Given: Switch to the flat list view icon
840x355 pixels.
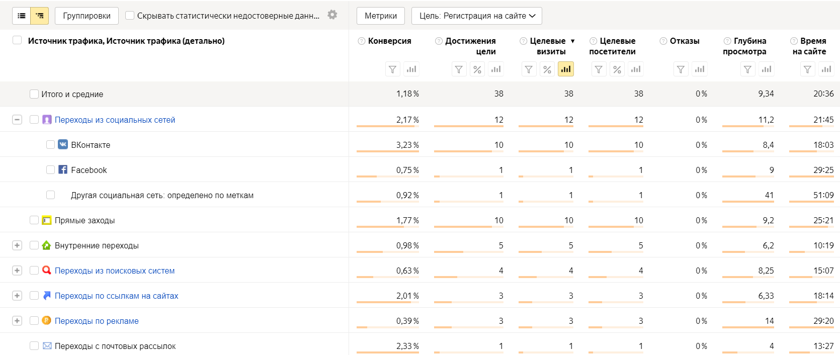Looking at the screenshot, I should pos(22,16).
